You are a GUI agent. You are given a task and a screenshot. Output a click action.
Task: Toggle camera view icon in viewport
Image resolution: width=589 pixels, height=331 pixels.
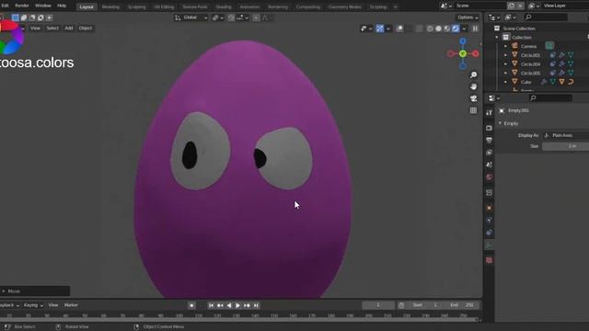click(x=473, y=98)
